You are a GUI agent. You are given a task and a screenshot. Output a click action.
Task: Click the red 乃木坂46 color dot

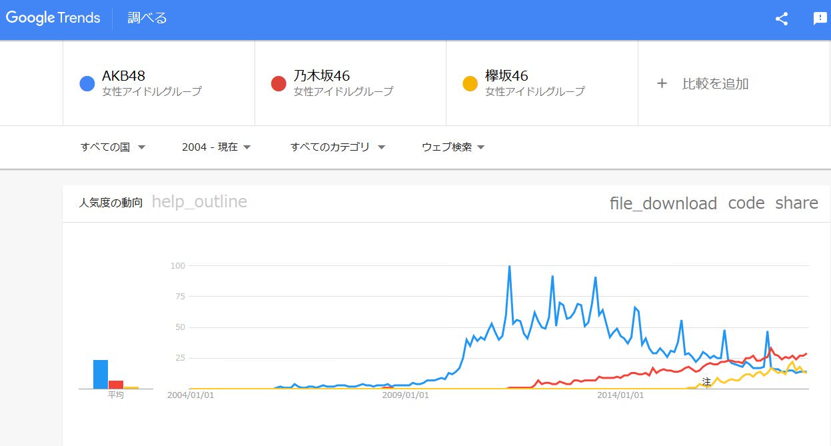pyautogui.click(x=279, y=83)
